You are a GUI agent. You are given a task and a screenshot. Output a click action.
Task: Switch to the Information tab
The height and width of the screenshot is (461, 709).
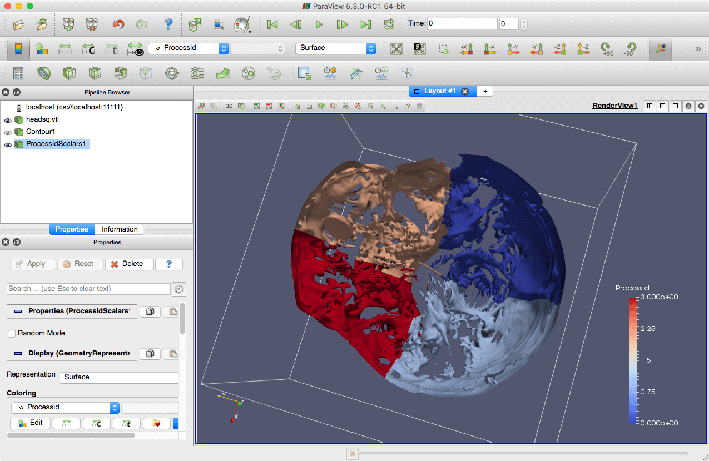point(120,229)
